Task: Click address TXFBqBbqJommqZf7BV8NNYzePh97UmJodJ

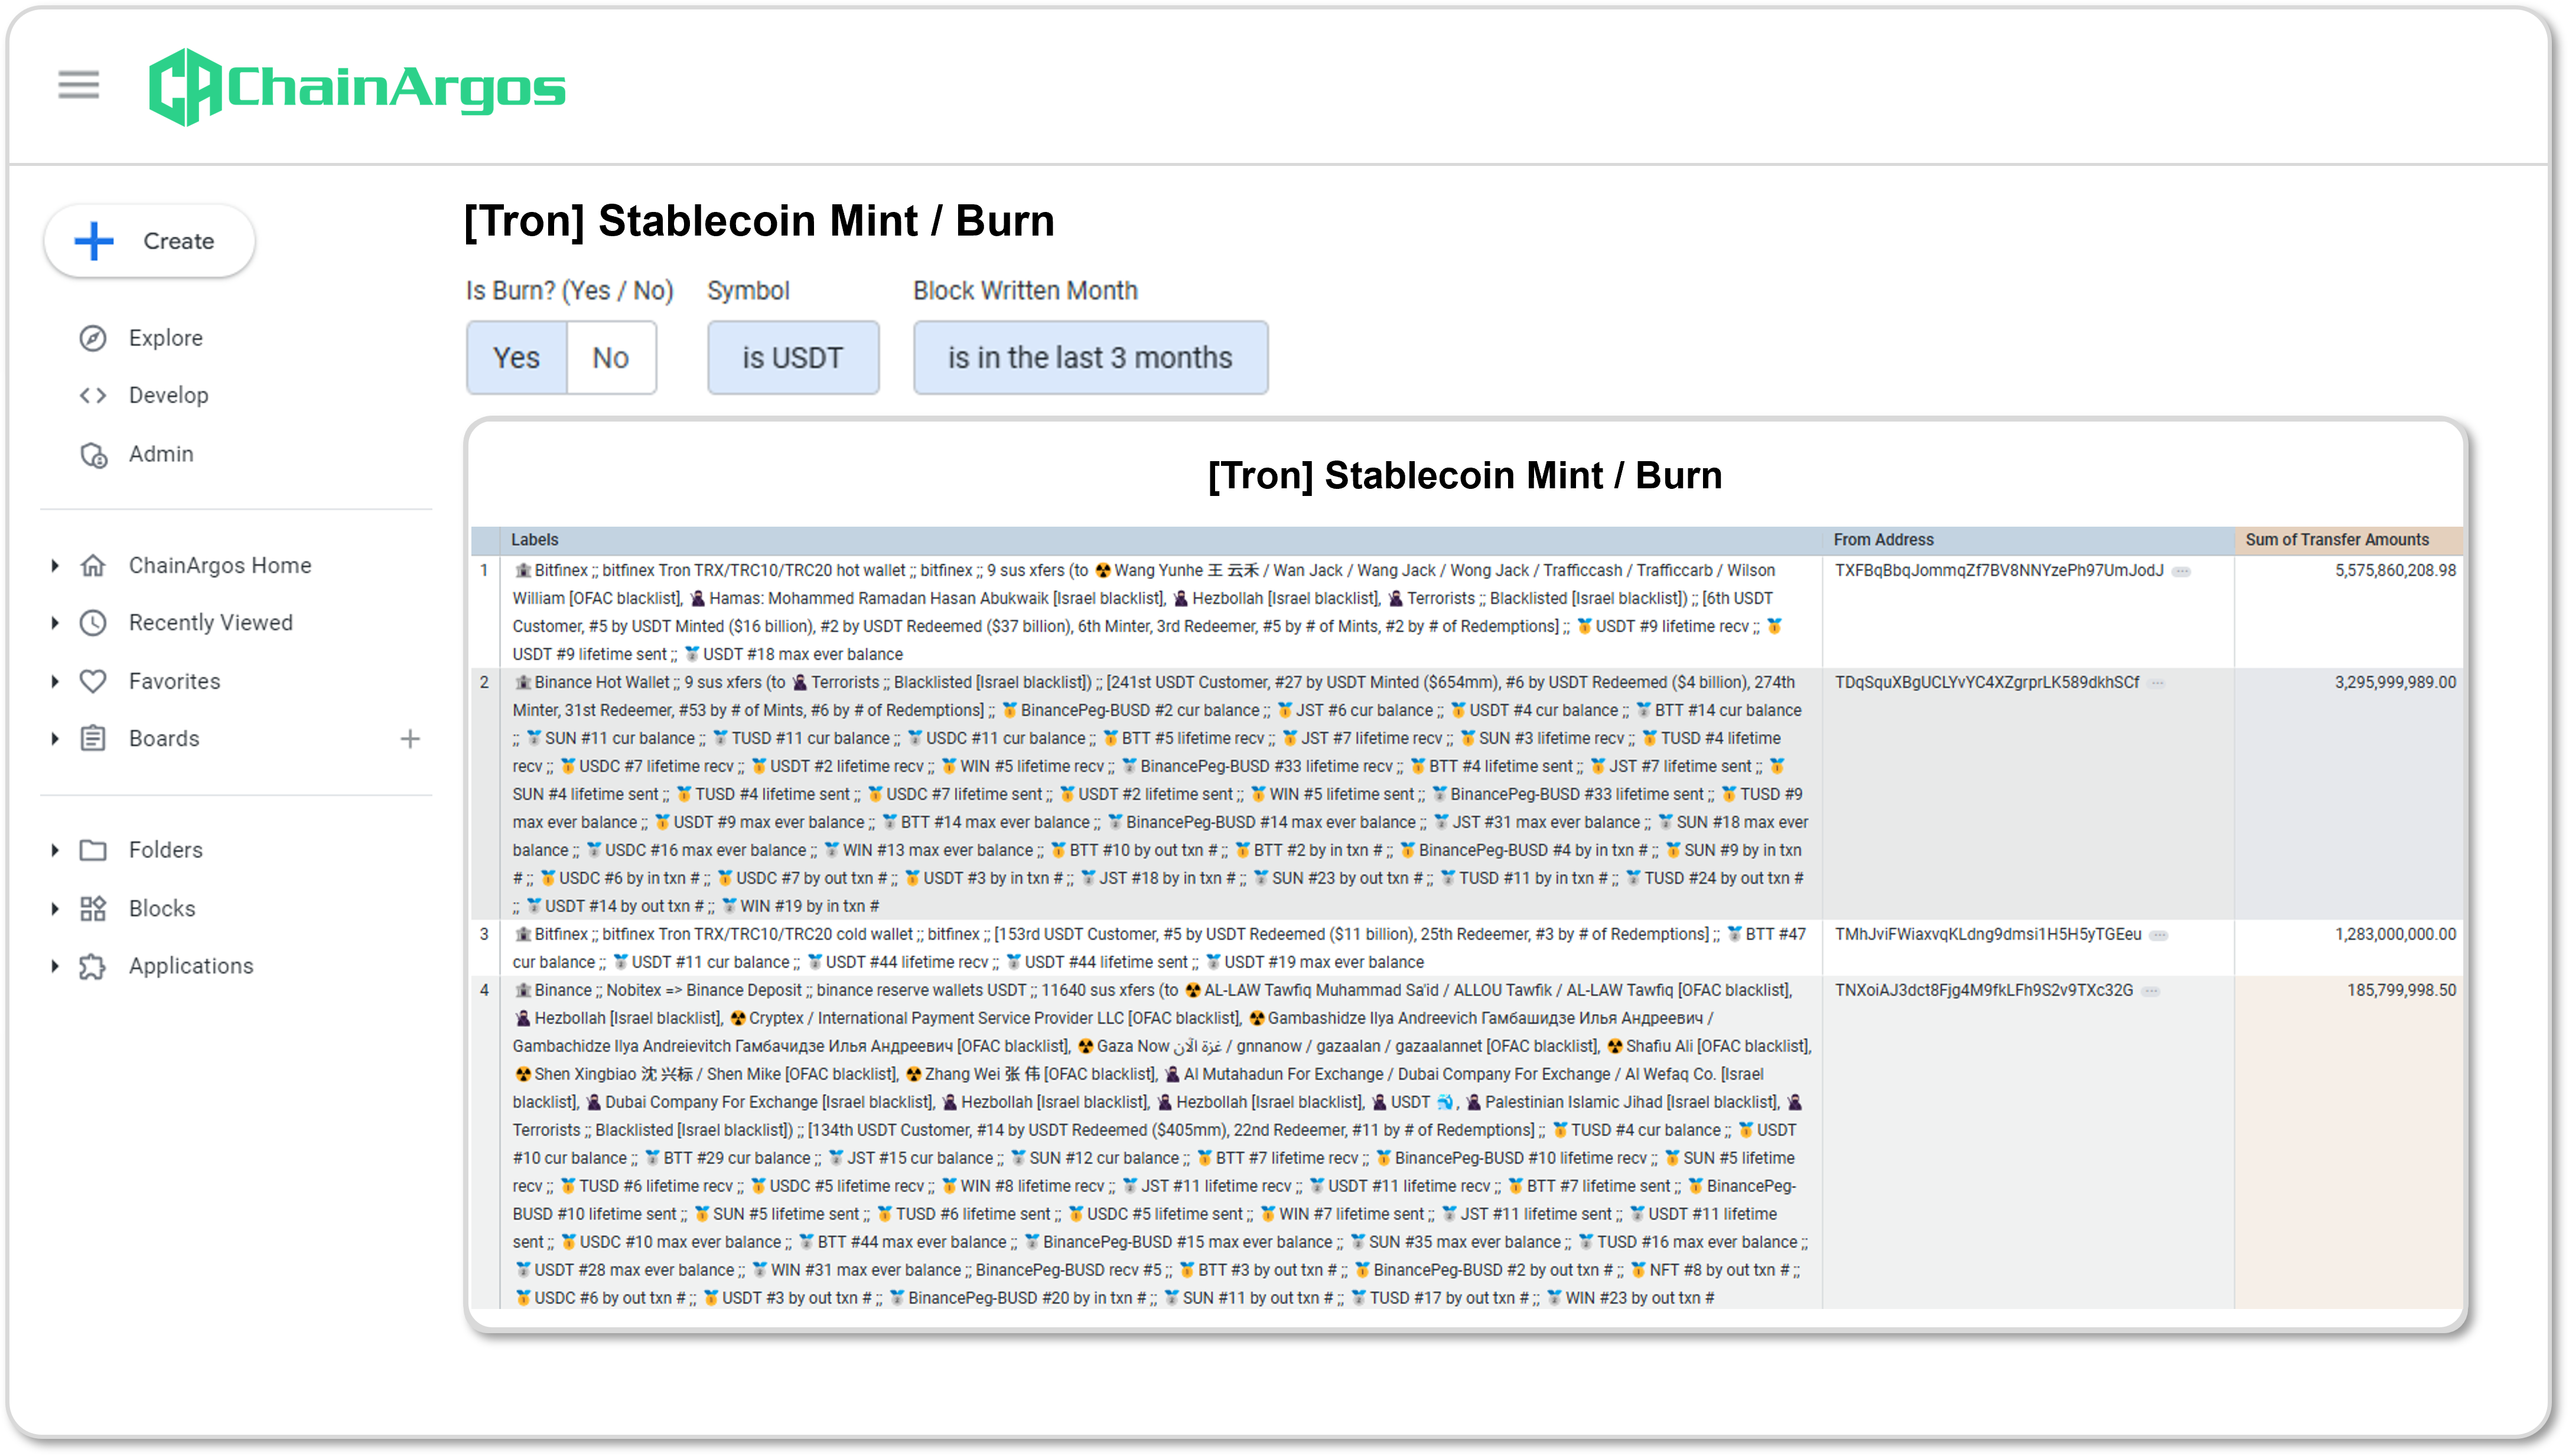Action: pos(1999,571)
